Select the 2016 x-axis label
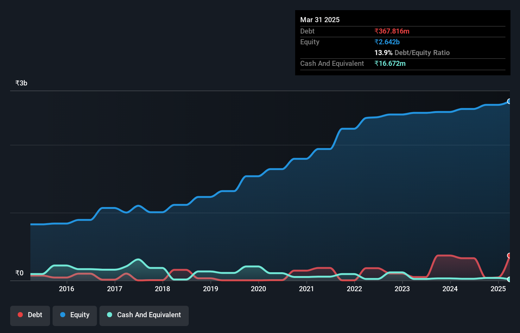 (67, 289)
